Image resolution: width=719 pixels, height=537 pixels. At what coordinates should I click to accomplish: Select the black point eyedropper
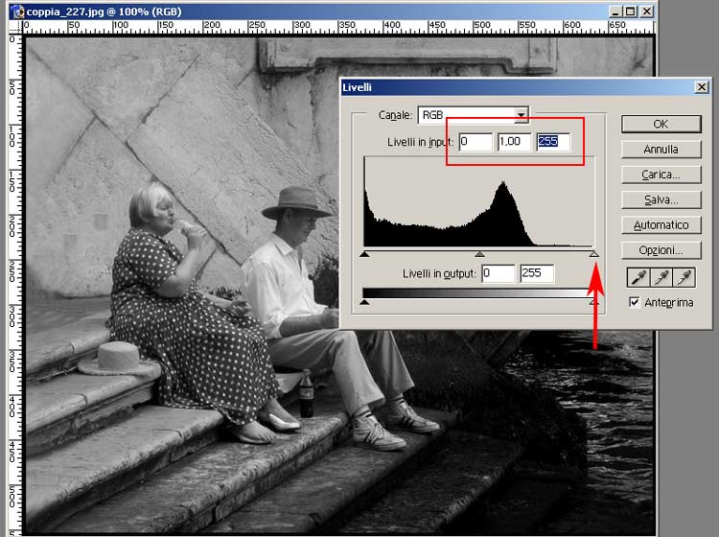635,278
